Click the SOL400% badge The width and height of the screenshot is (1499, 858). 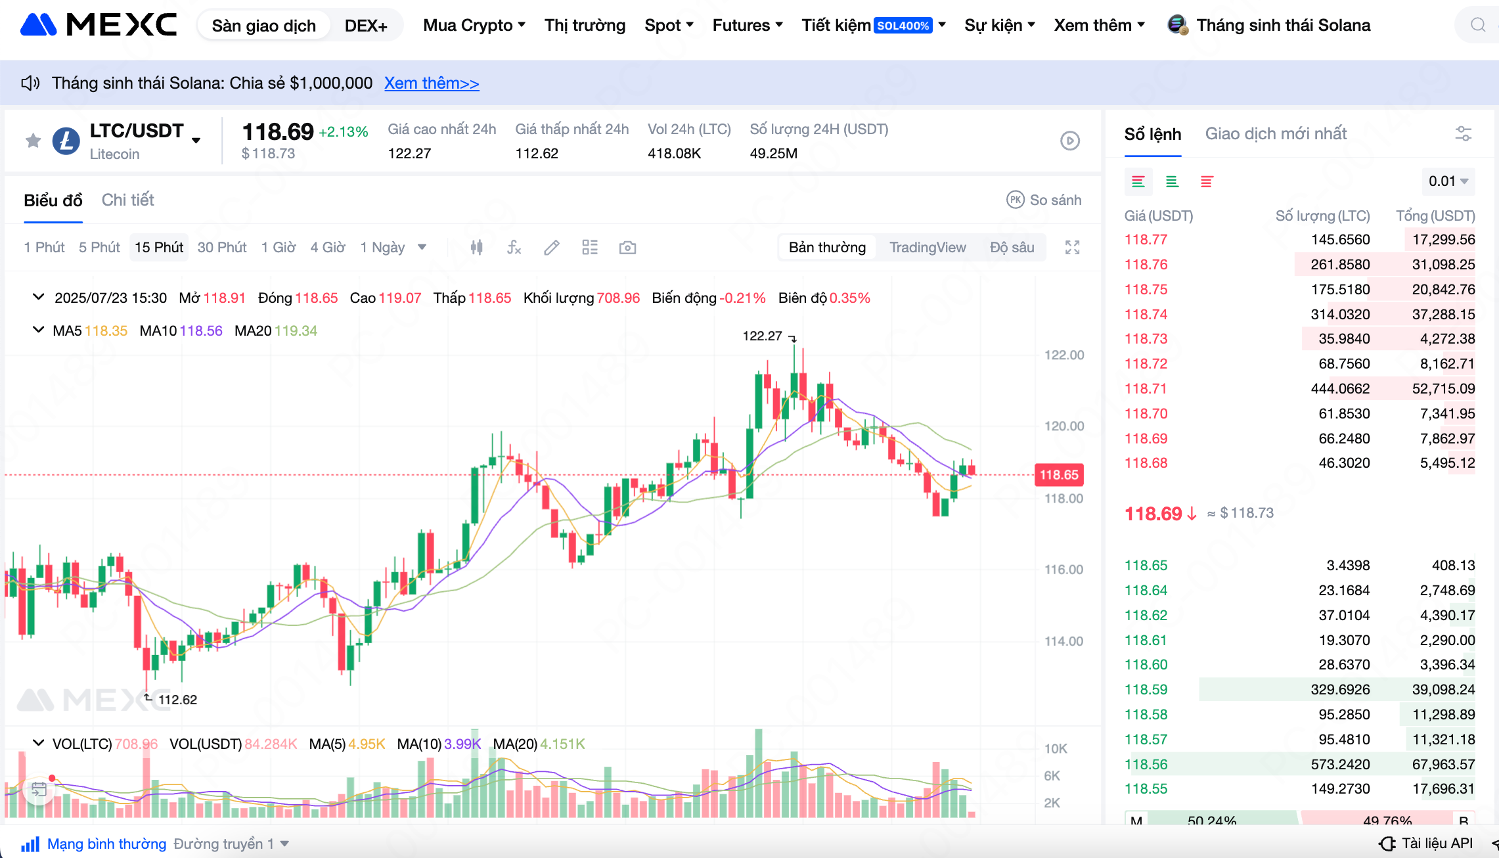903,26
